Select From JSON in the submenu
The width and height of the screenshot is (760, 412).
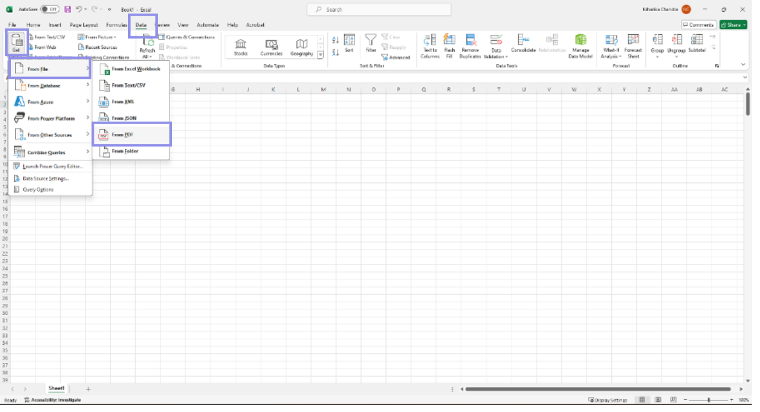133,119
